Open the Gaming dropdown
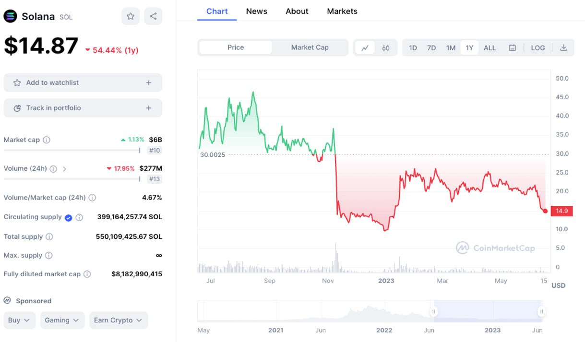Screen dimensions: 585x342 (x=62, y=320)
